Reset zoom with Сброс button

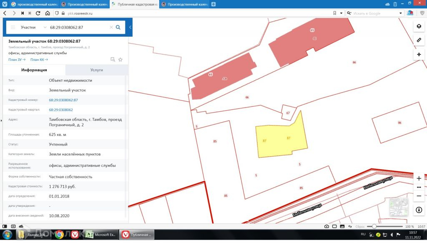click(360, 226)
